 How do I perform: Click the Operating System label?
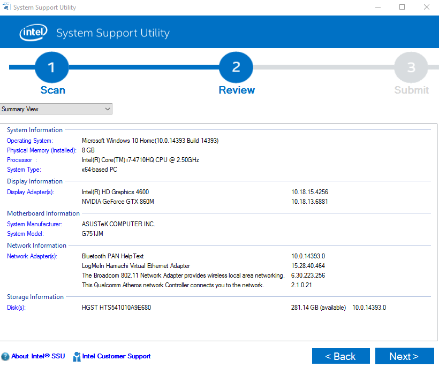pos(29,141)
